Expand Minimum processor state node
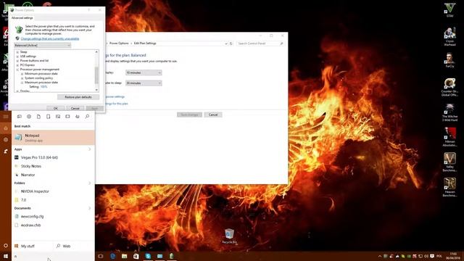 [22, 74]
